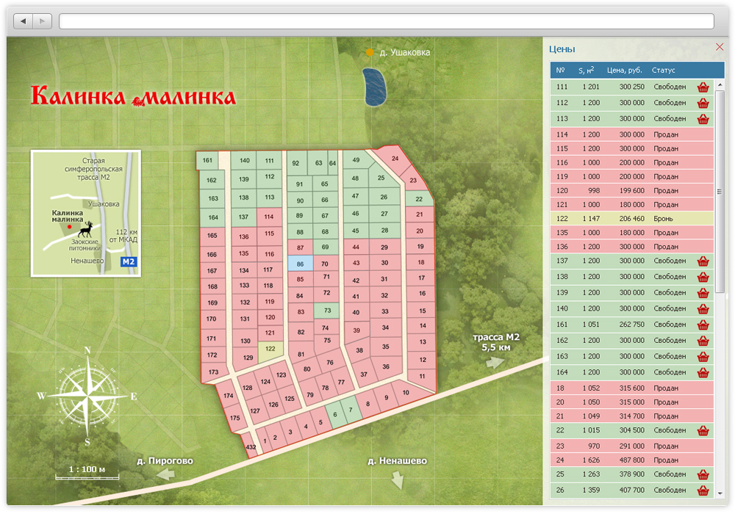Select free plot 73 on map
This screenshot has width=735, height=514.
pyautogui.click(x=327, y=311)
